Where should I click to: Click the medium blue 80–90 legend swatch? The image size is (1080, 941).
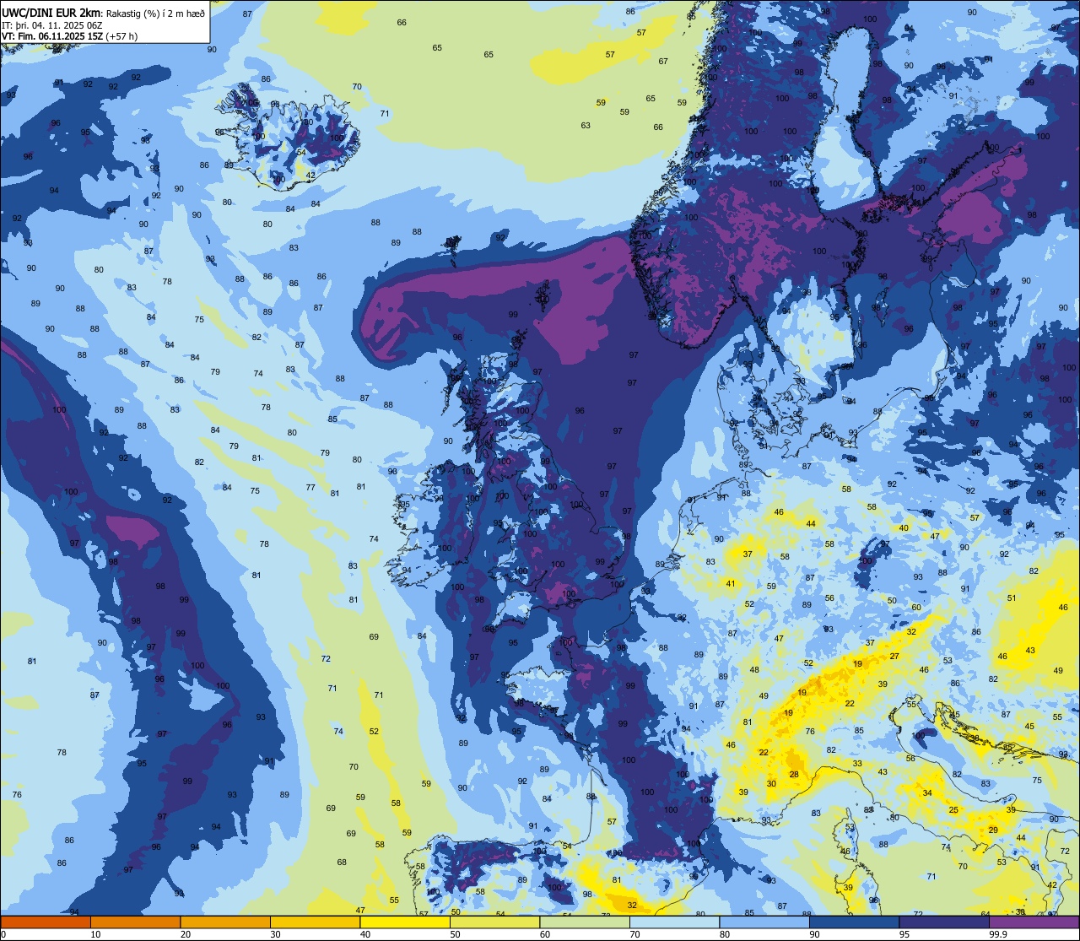point(764,922)
